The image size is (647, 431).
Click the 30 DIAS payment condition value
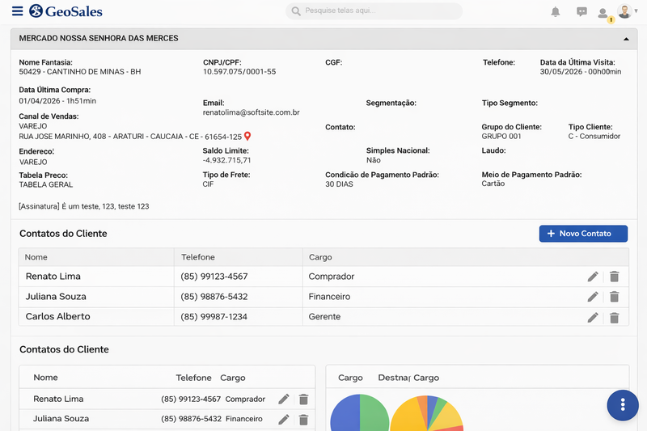point(339,184)
